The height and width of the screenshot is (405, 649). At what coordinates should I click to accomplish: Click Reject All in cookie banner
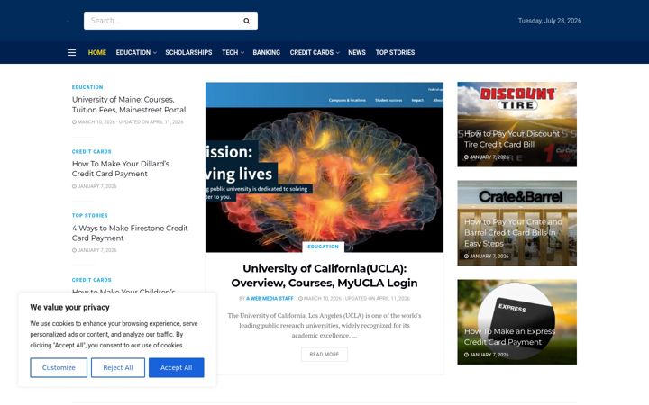coord(118,367)
